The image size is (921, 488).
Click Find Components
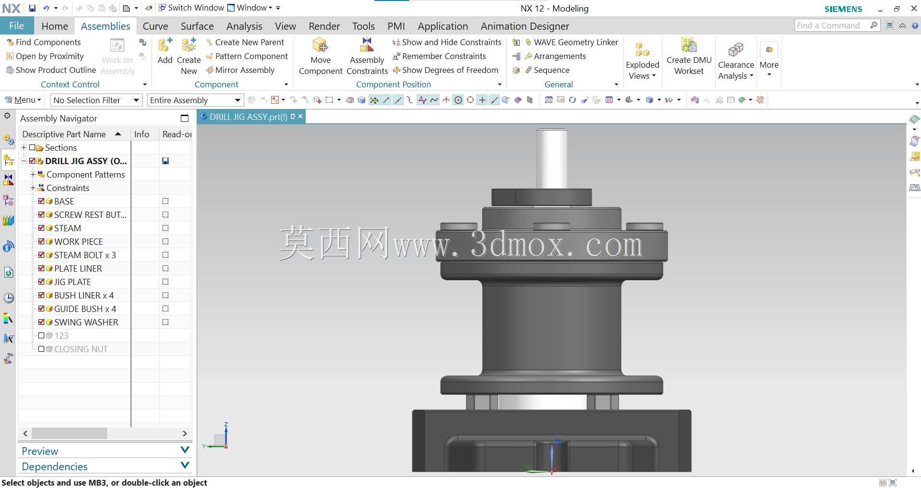43,42
